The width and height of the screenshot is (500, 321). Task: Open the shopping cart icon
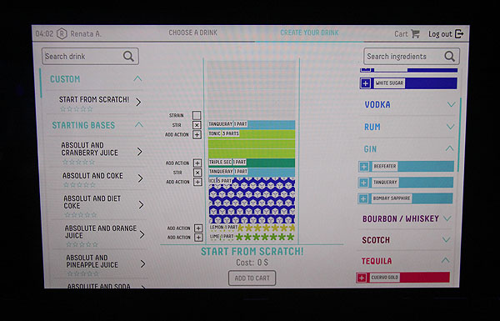pos(415,33)
